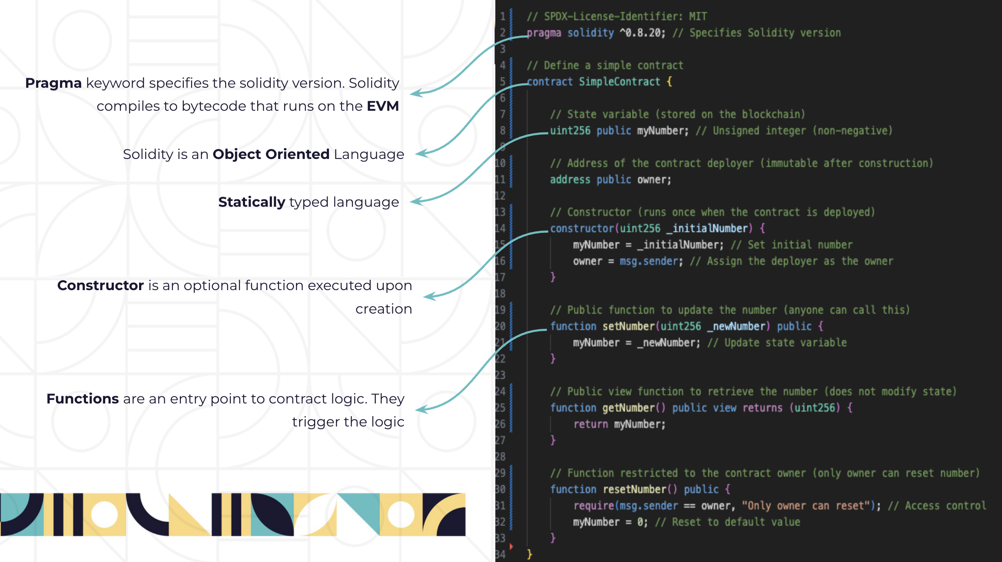Viewport: 1002px width, 562px height.
Task: Click the bold 'Object Oriented' phrase
Action: tap(271, 154)
